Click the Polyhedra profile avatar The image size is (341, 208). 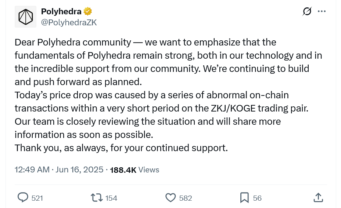click(25, 17)
